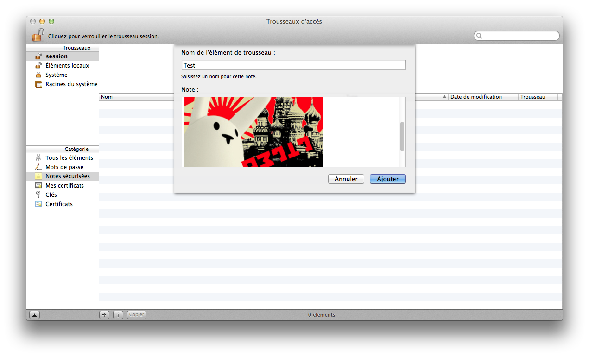Toggle the keychains list with the bottom-left button

click(35, 315)
